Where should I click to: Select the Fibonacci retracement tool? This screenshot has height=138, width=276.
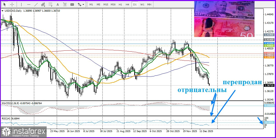(x=51, y=4)
